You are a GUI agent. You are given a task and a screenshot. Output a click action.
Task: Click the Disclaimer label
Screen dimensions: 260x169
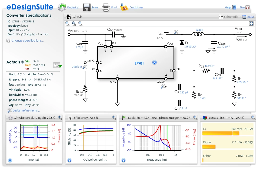click(x=136, y=7)
